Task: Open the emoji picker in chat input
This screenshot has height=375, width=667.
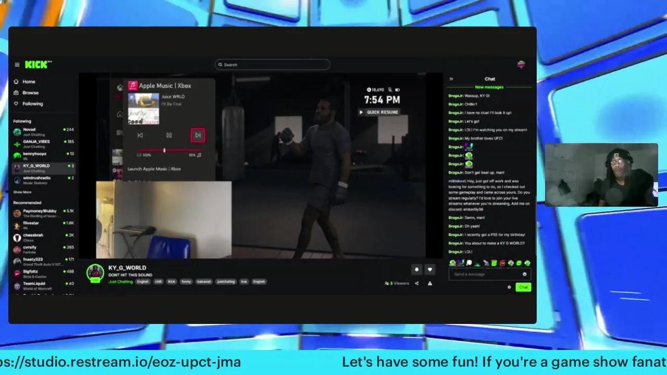Action: [524, 274]
